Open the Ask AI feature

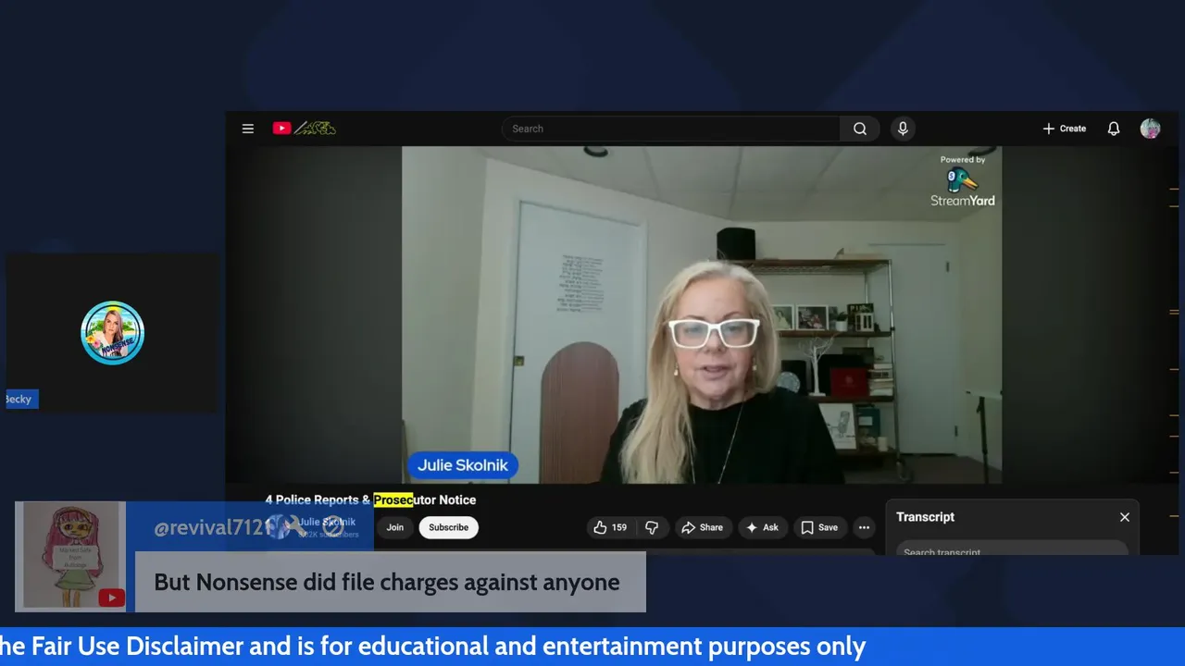tap(763, 527)
